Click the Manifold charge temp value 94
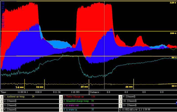This screenshot has height=112, width=177. (93, 101)
